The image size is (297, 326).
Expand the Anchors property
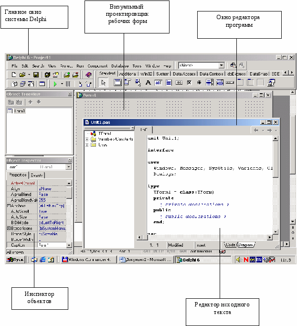tap(9, 206)
